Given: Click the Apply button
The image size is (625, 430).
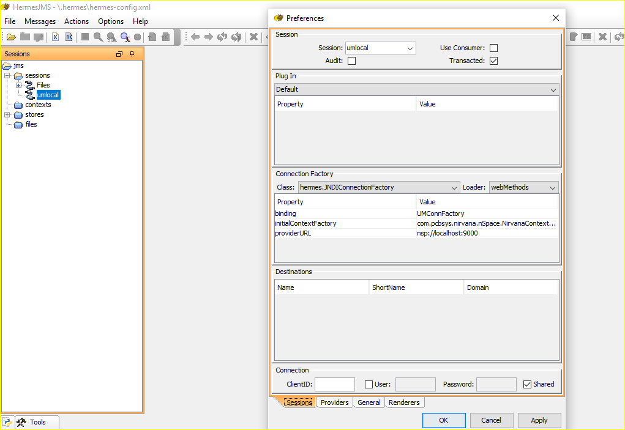Looking at the screenshot, I should pyautogui.click(x=539, y=420).
